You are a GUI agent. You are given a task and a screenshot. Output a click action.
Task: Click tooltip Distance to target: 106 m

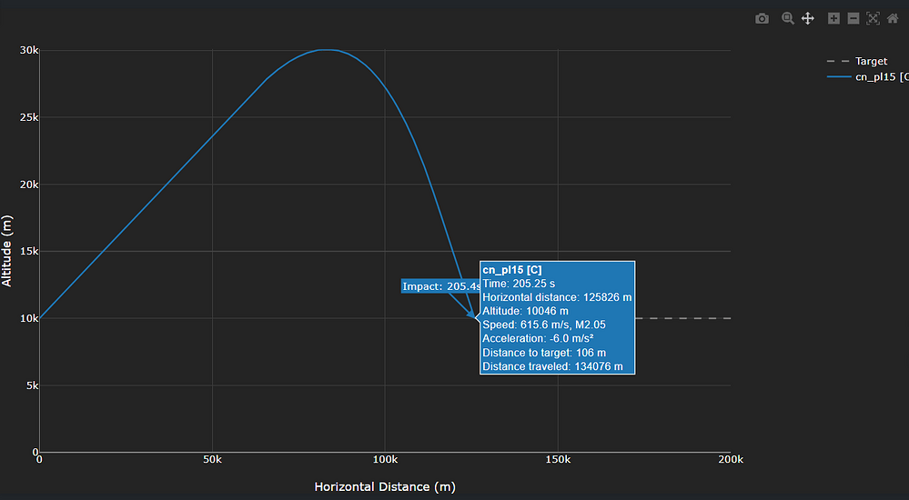[x=544, y=352]
